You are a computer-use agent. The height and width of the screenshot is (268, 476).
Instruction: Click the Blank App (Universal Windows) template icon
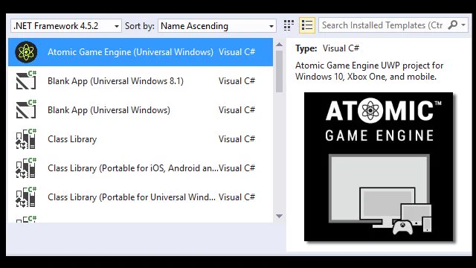click(x=26, y=109)
